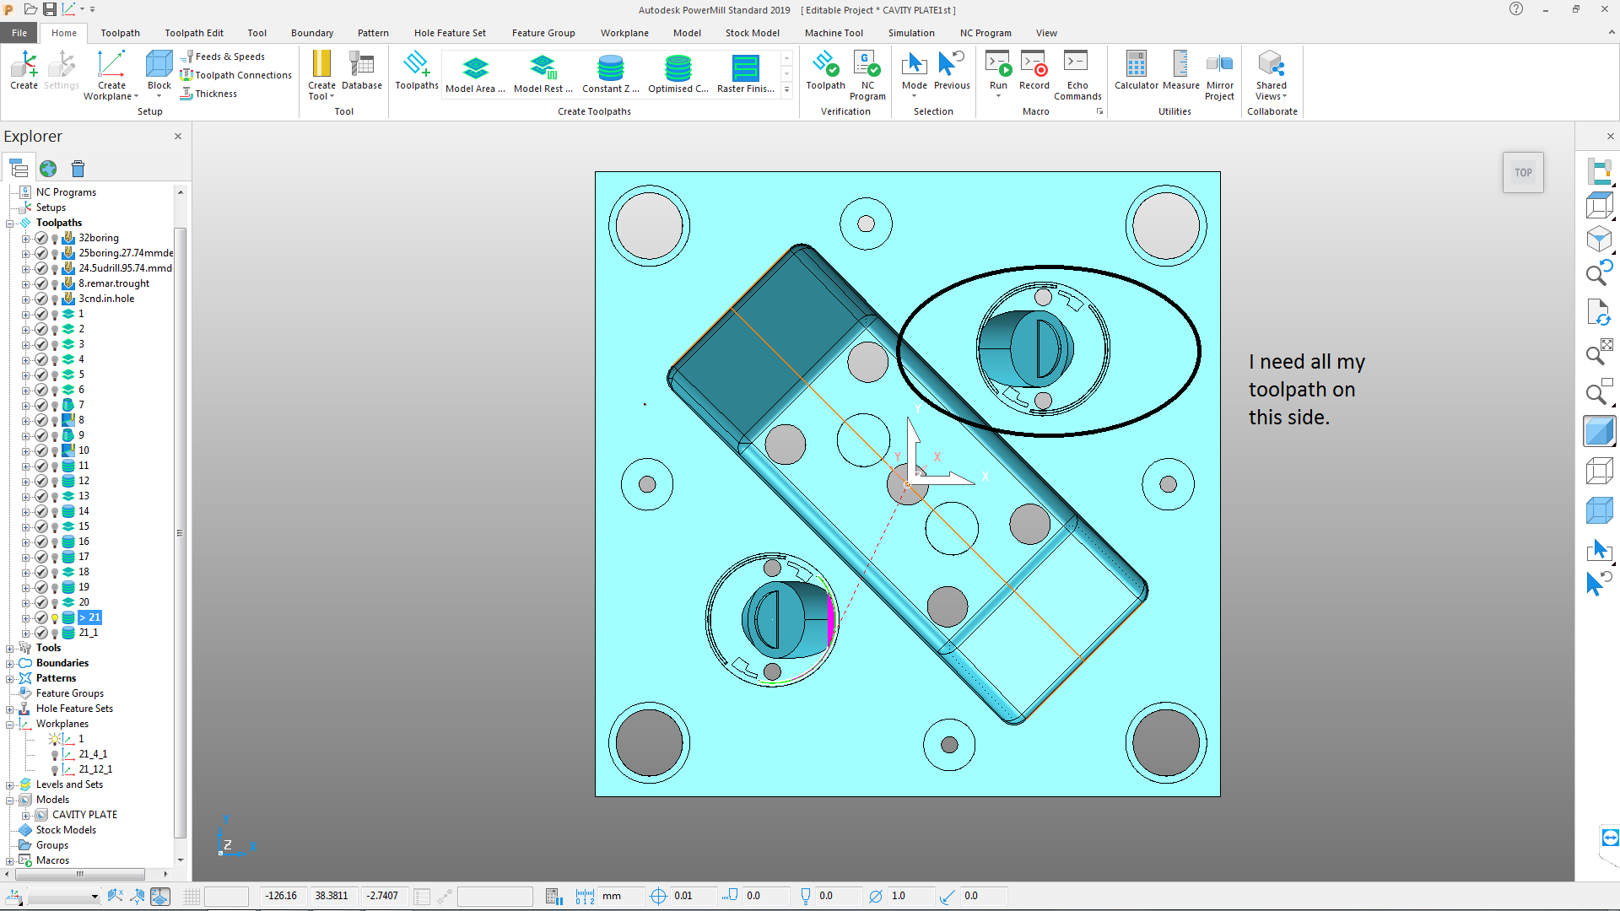Start the Measure tool
The width and height of the screenshot is (1620, 911).
[1180, 73]
